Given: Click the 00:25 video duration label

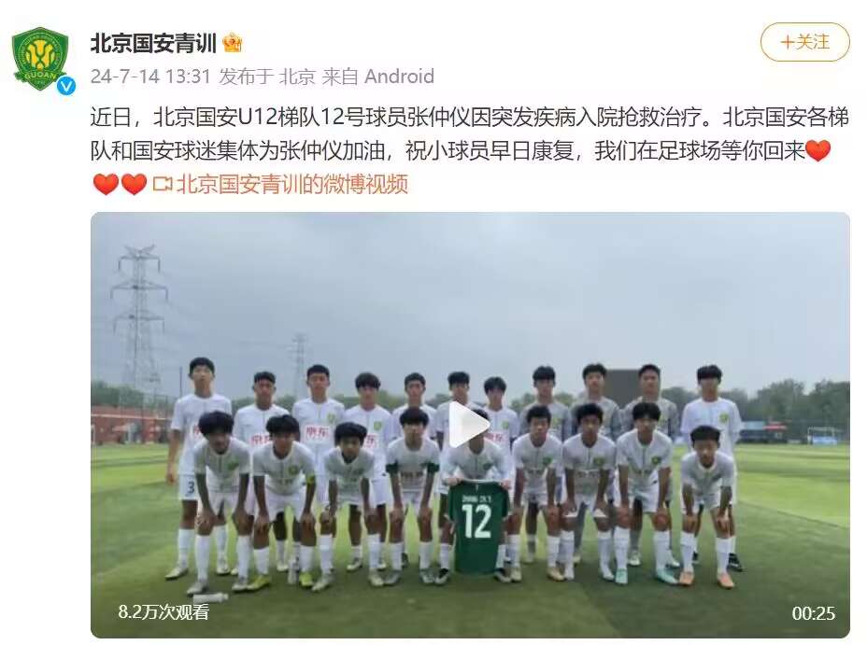Looking at the screenshot, I should pyautogui.click(x=813, y=613).
